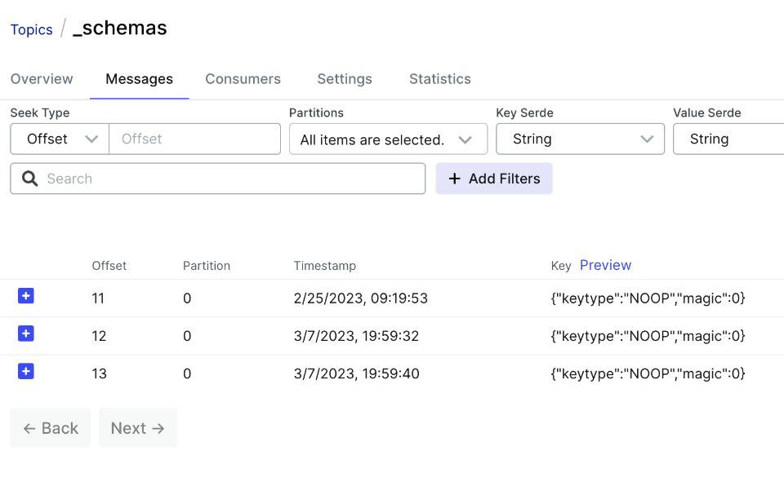The height and width of the screenshot is (486, 784).
Task: Expand the message row with offset 12
Action: (26, 334)
